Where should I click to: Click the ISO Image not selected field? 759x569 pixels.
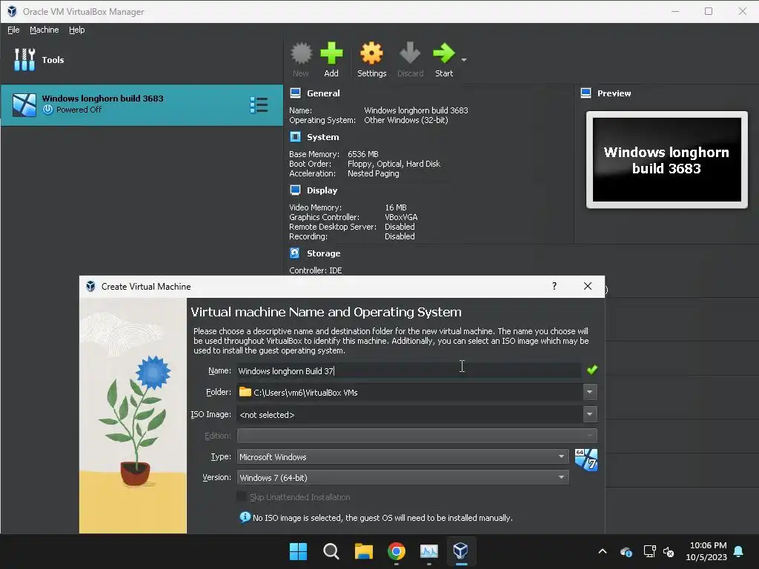(x=409, y=414)
